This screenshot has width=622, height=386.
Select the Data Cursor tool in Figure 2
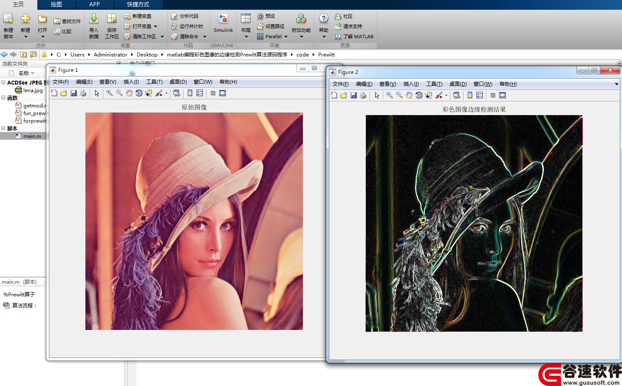coord(429,95)
